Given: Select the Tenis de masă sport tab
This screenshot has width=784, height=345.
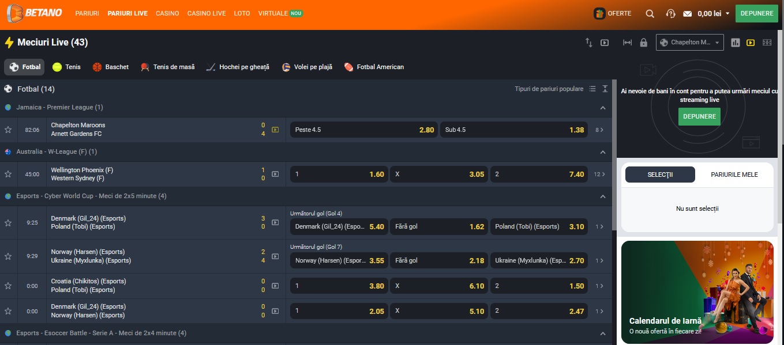Looking at the screenshot, I should click(x=168, y=67).
